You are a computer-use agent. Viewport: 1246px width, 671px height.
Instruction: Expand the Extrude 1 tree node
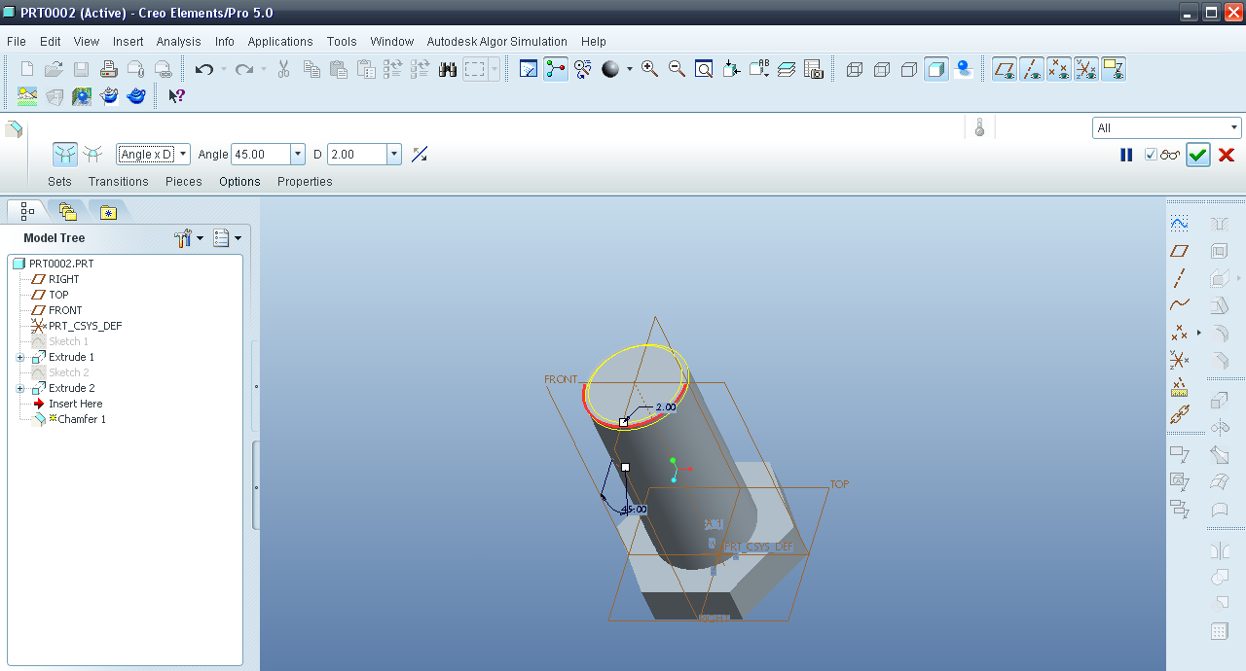(x=19, y=357)
